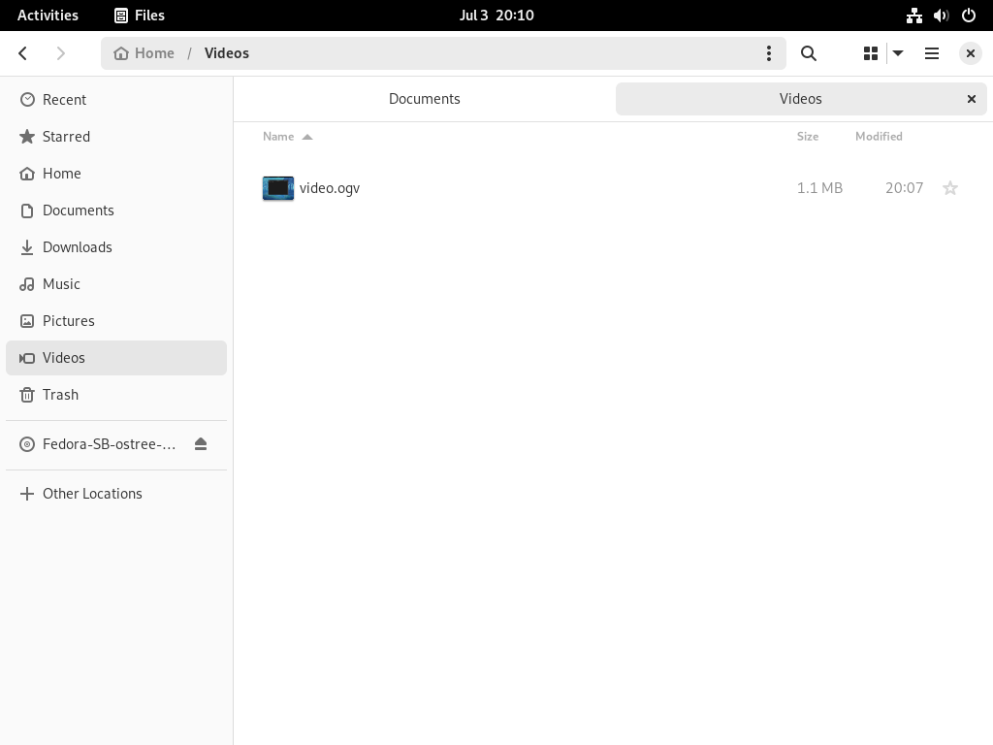Open Pictures in the sidebar

pos(116,320)
